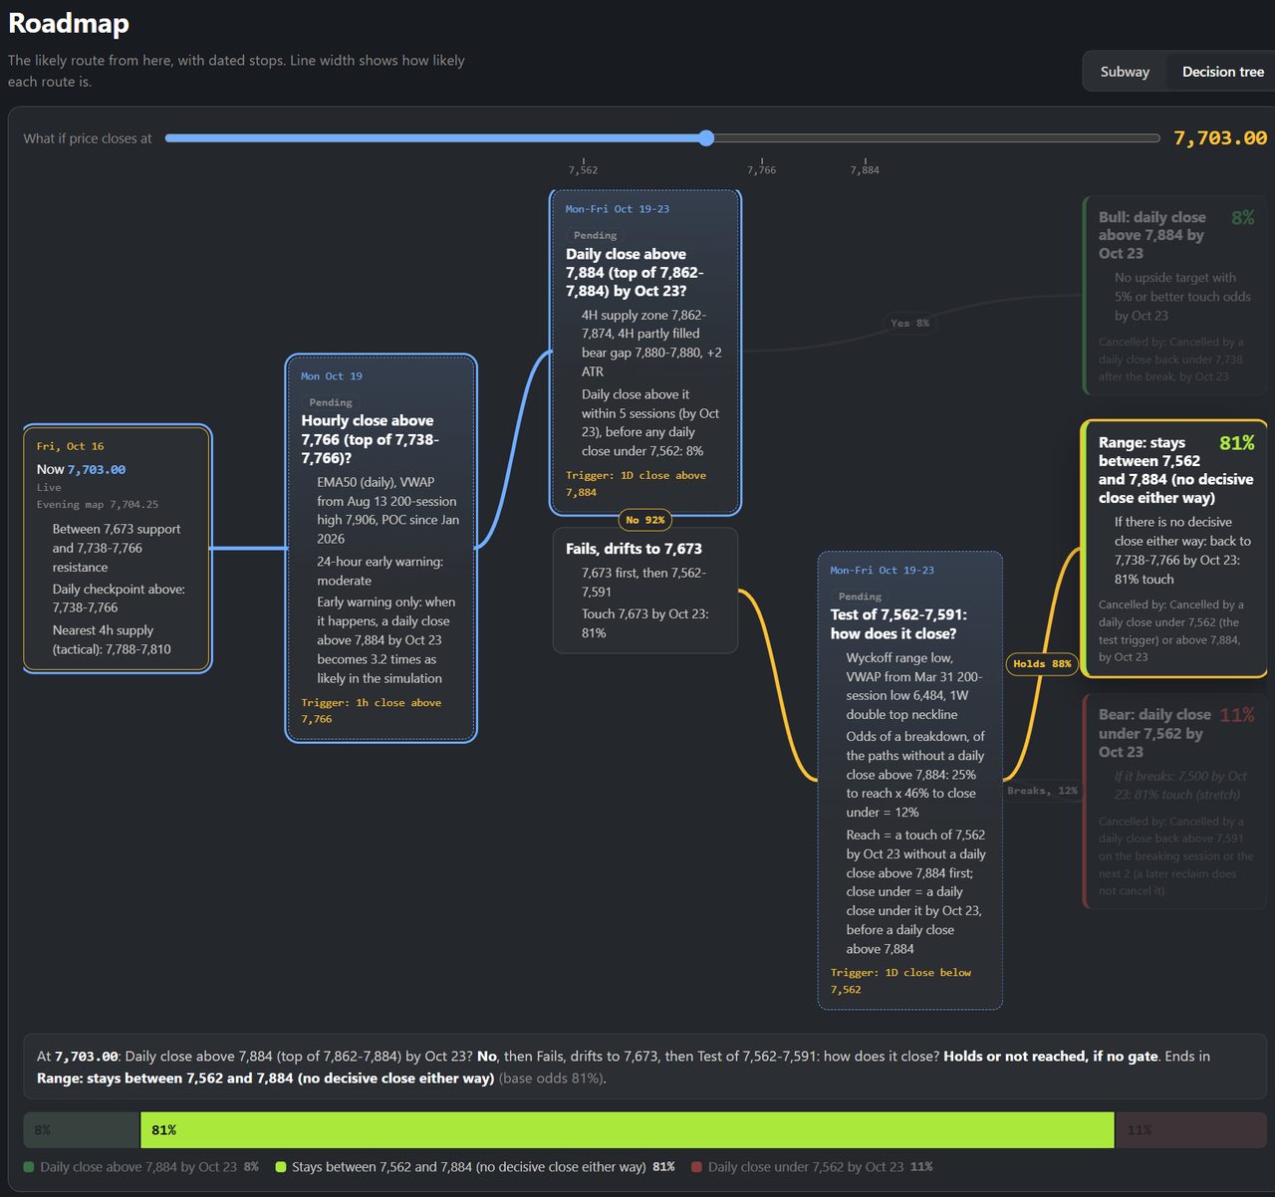Screen dimensions: 1275x1197
Task: Click the 81% odds on Range card
Action: pyautogui.click(x=1237, y=443)
